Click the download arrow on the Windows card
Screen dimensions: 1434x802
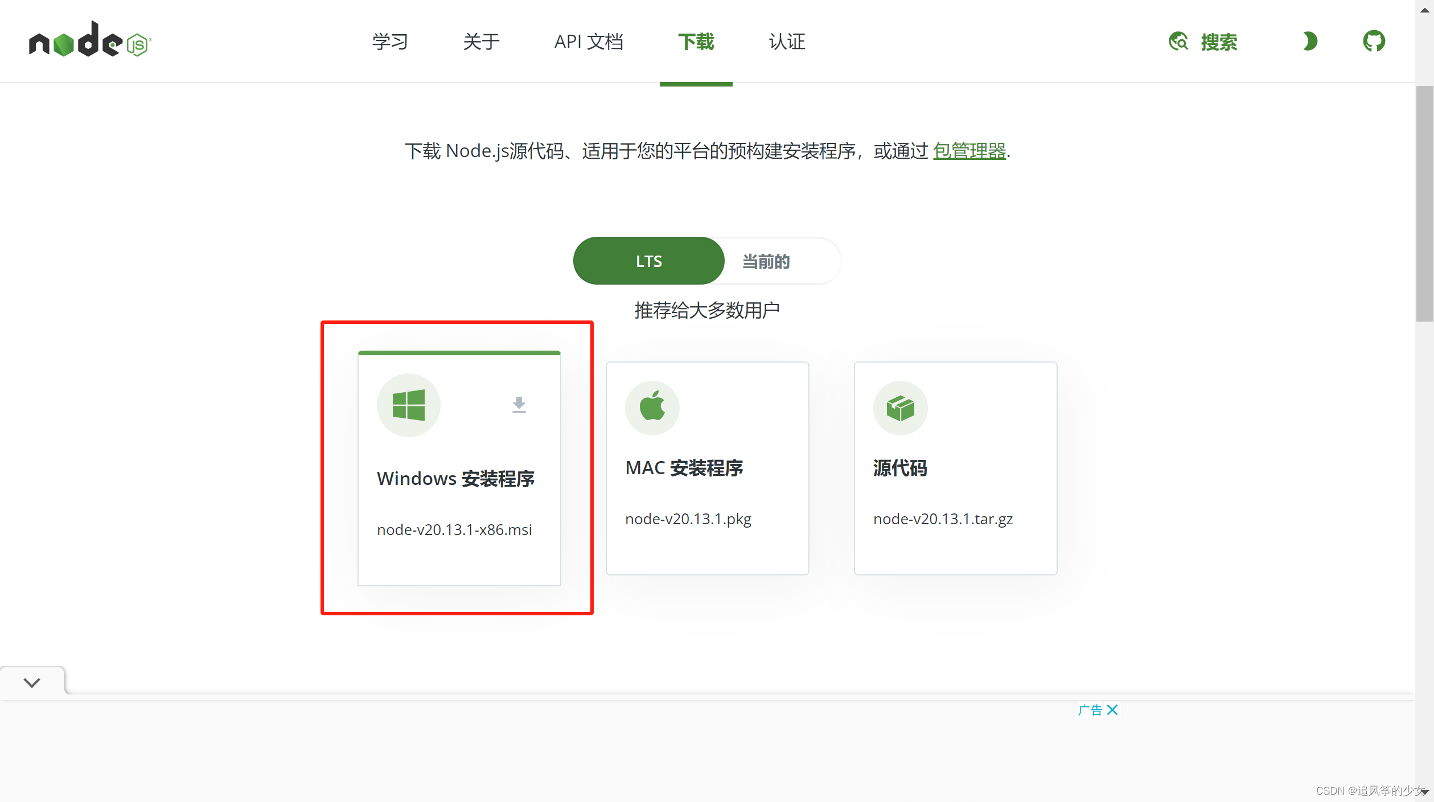(518, 405)
